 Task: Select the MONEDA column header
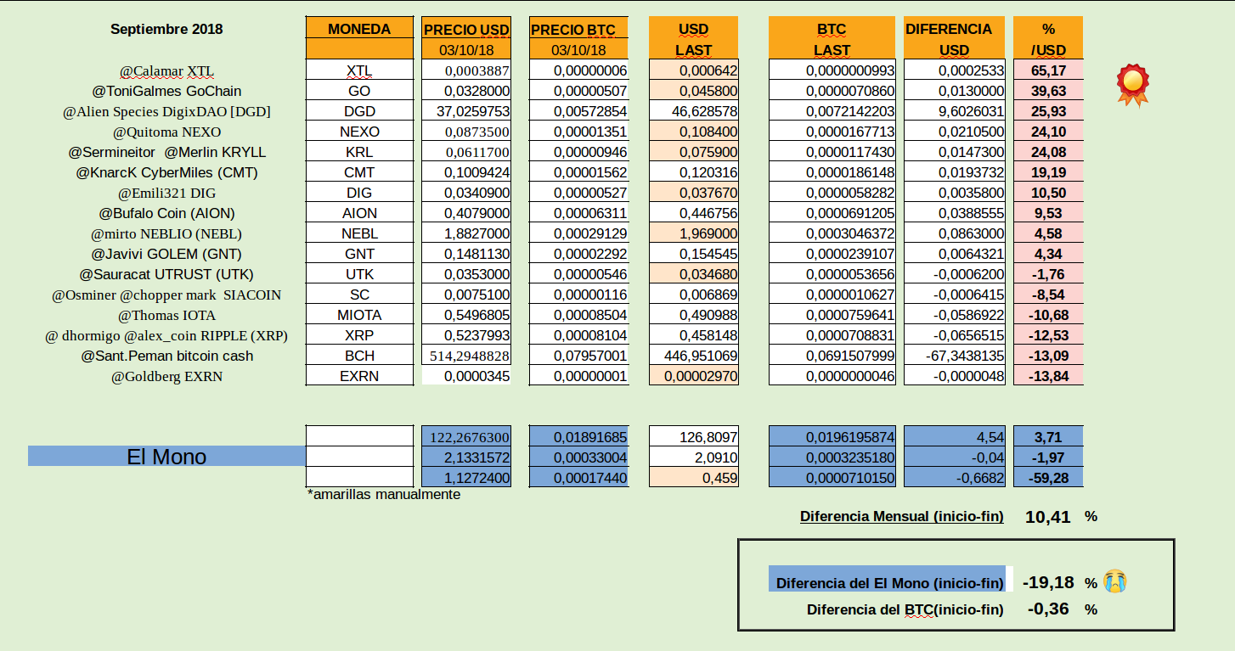pos(359,29)
